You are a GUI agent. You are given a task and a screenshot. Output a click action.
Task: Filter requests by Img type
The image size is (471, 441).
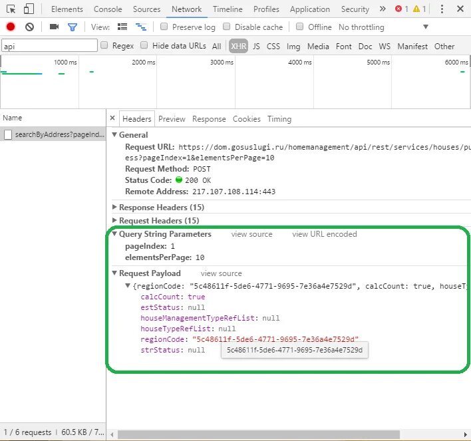pos(293,47)
